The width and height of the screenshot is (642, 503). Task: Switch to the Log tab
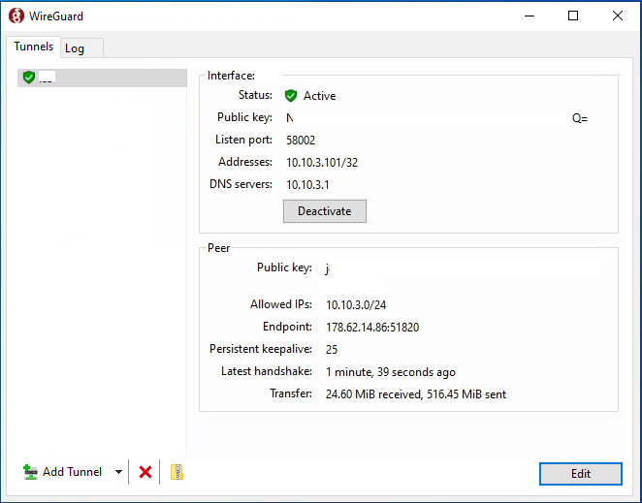81,48
